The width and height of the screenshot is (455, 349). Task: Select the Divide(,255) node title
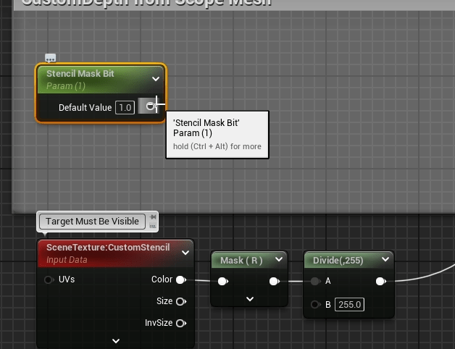click(338, 260)
